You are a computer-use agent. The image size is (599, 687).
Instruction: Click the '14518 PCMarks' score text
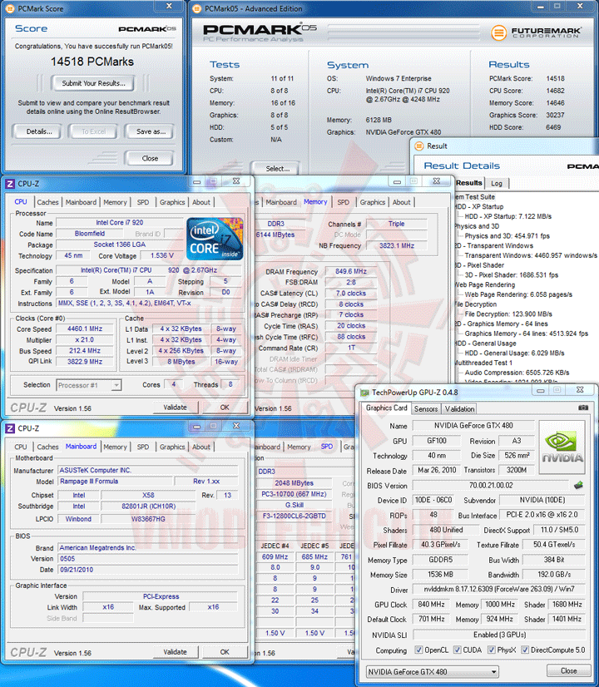(92, 62)
